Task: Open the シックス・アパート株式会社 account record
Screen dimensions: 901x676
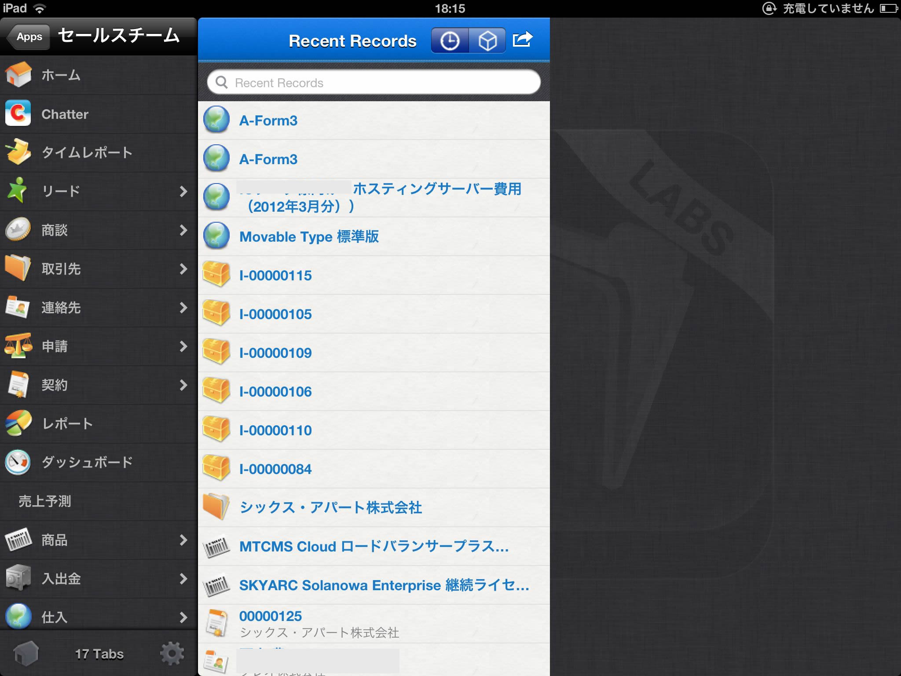Action: pyautogui.click(x=374, y=507)
